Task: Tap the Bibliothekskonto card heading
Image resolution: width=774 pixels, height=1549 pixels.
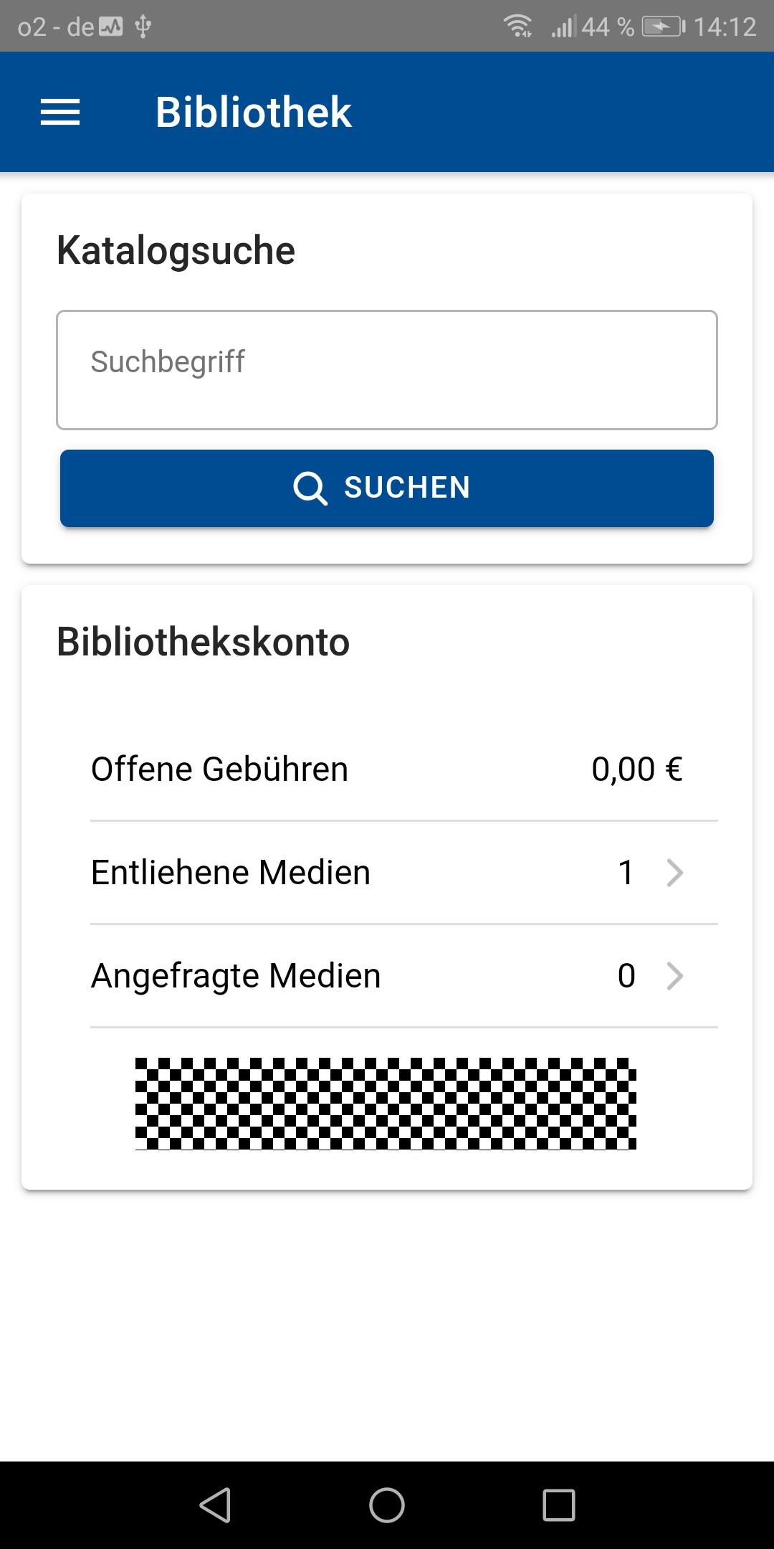Action: pos(204,642)
